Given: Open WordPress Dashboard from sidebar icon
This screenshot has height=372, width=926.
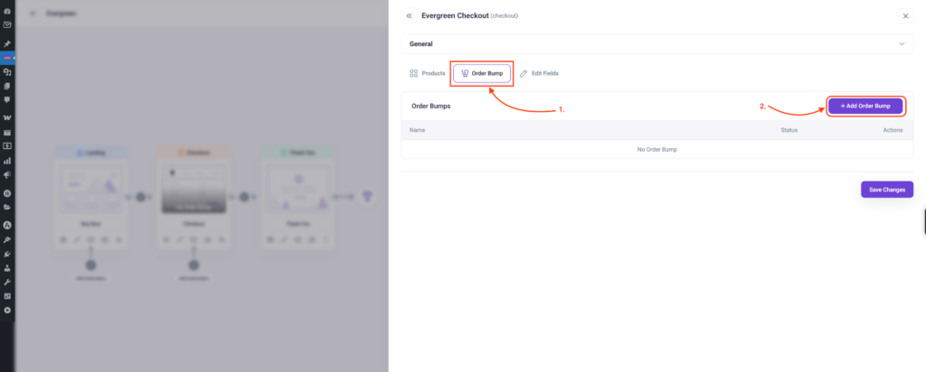Looking at the screenshot, I should (x=7, y=13).
